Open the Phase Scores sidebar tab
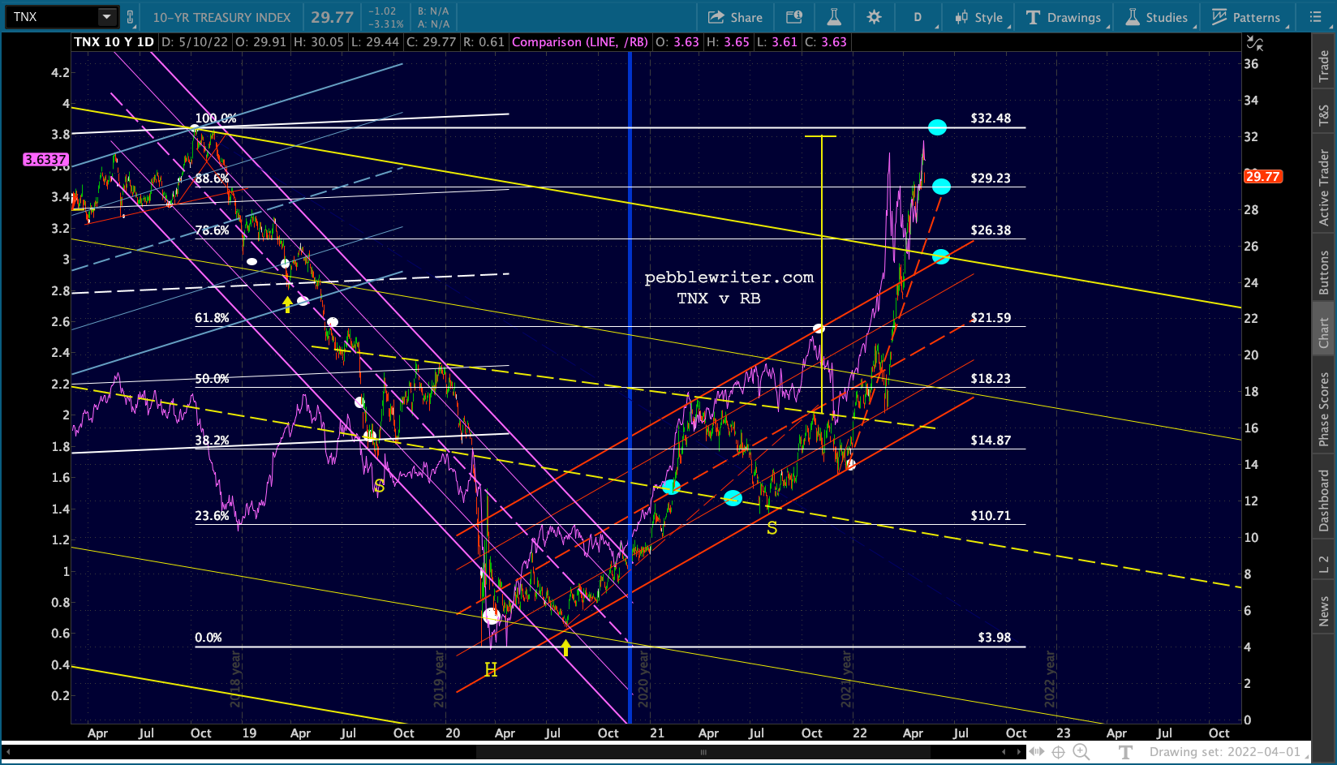The image size is (1337, 765). click(1324, 409)
